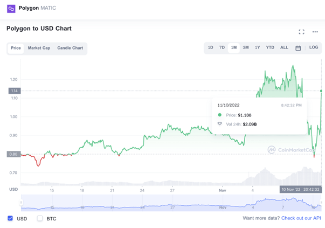The width and height of the screenshot is (325, 228).
Task: Click the Vol 24h icon in tooltip
Action: tap(219, 124)
